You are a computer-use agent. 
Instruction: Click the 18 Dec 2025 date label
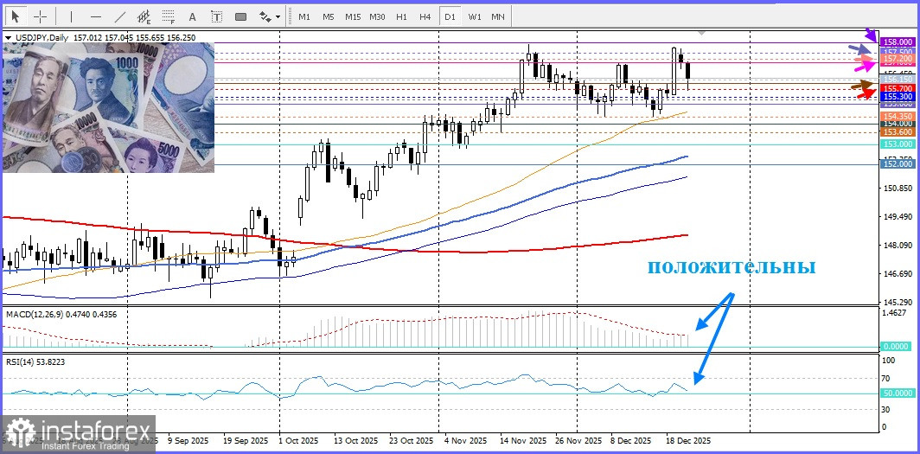687,440
